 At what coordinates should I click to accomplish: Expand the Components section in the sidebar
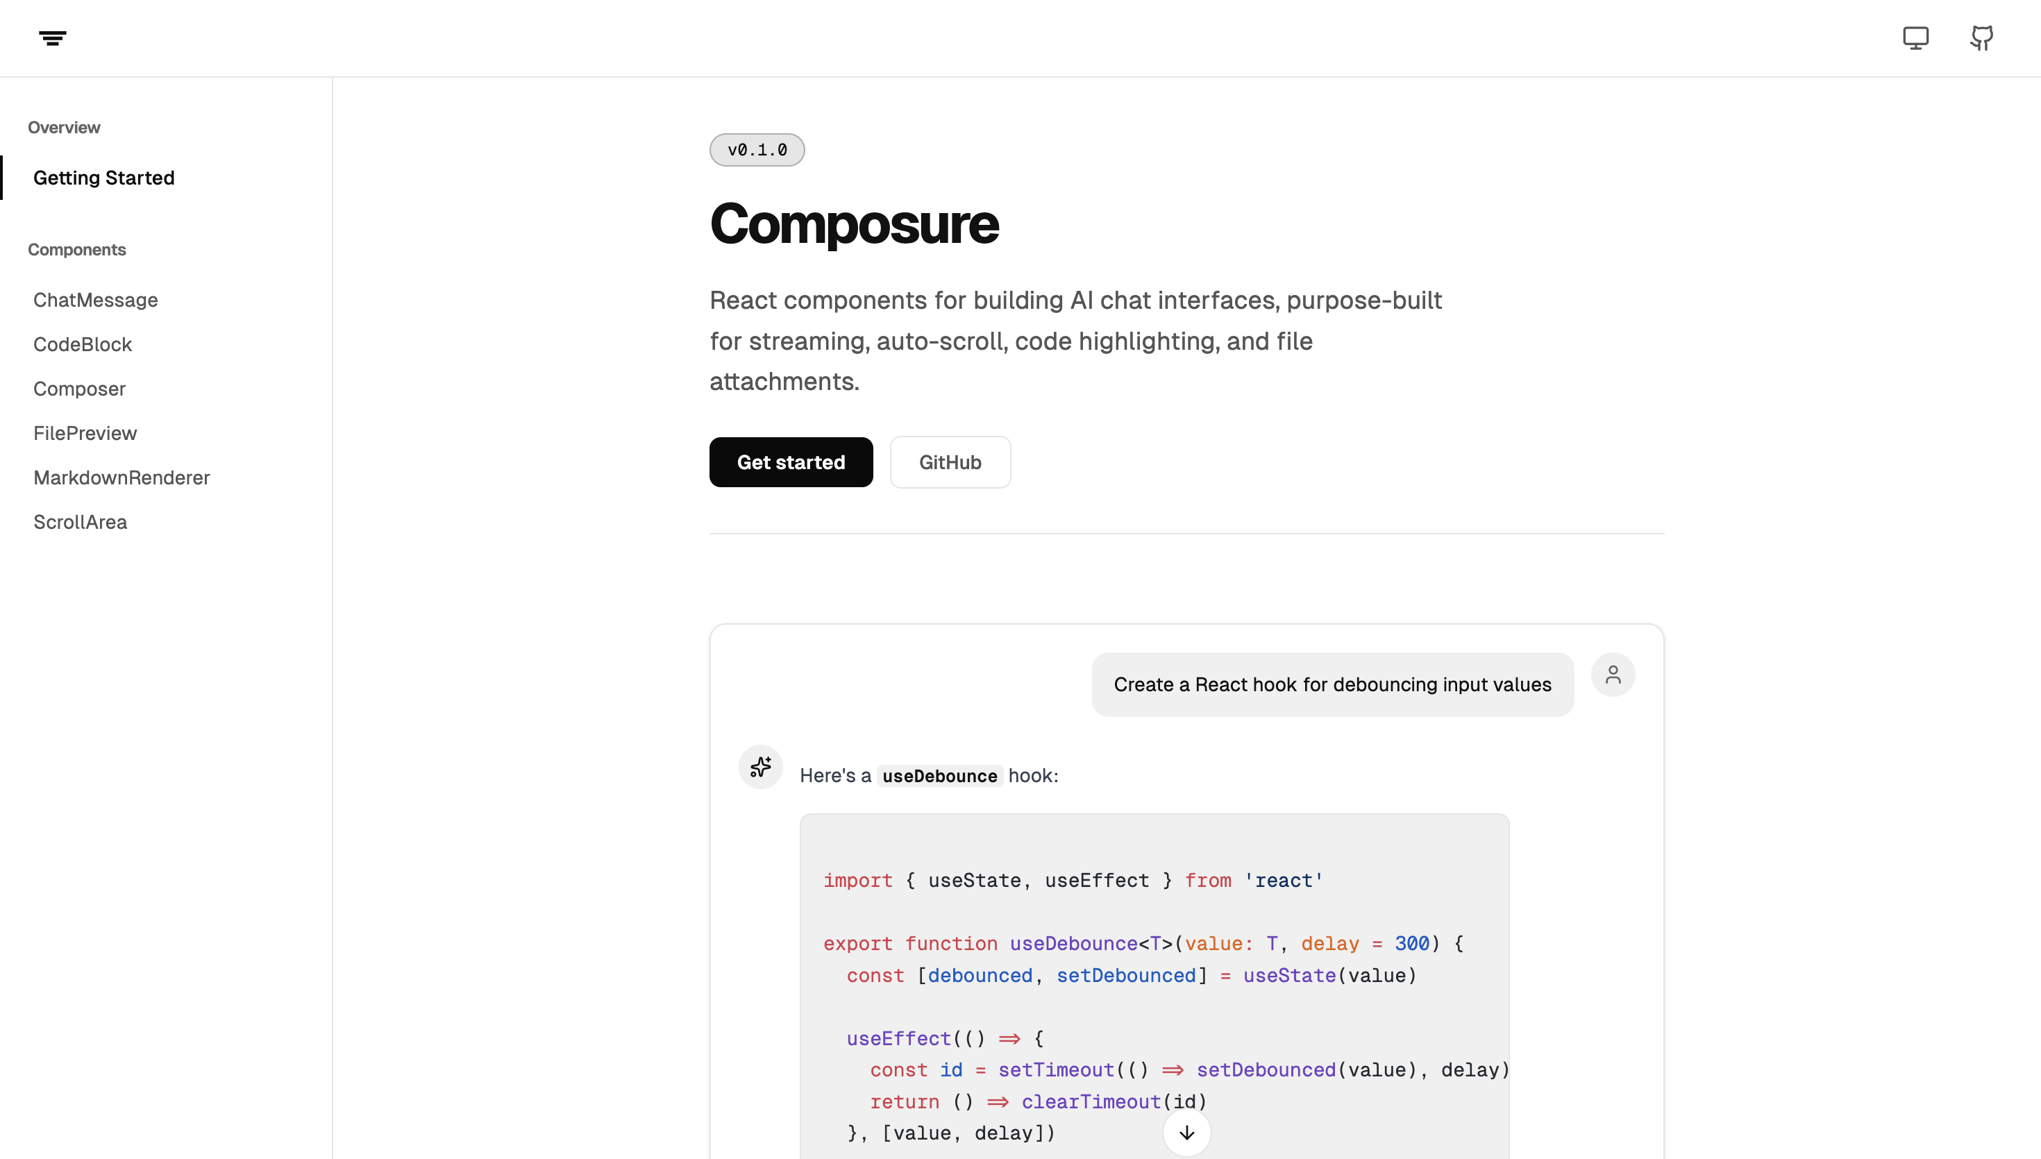76,249
